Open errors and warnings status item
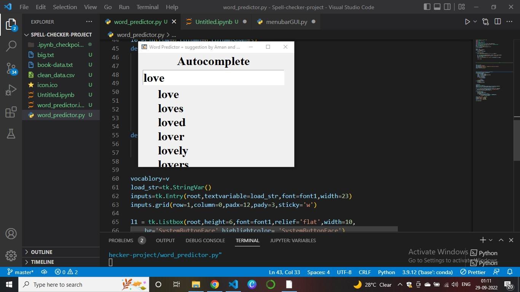The height and width of the screenshot is (292, 520). (66, 272)
